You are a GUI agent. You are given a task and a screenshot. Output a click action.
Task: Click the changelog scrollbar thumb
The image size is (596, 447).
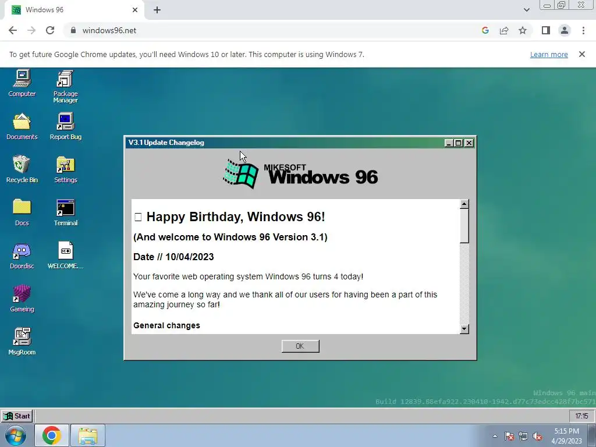click(464, 226)
